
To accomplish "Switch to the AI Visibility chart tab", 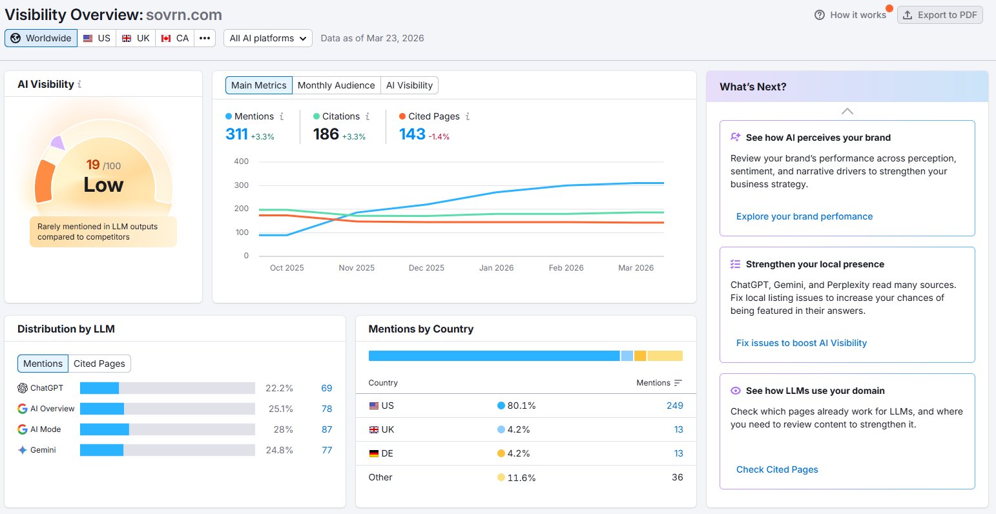I will [x=410, y=85].
